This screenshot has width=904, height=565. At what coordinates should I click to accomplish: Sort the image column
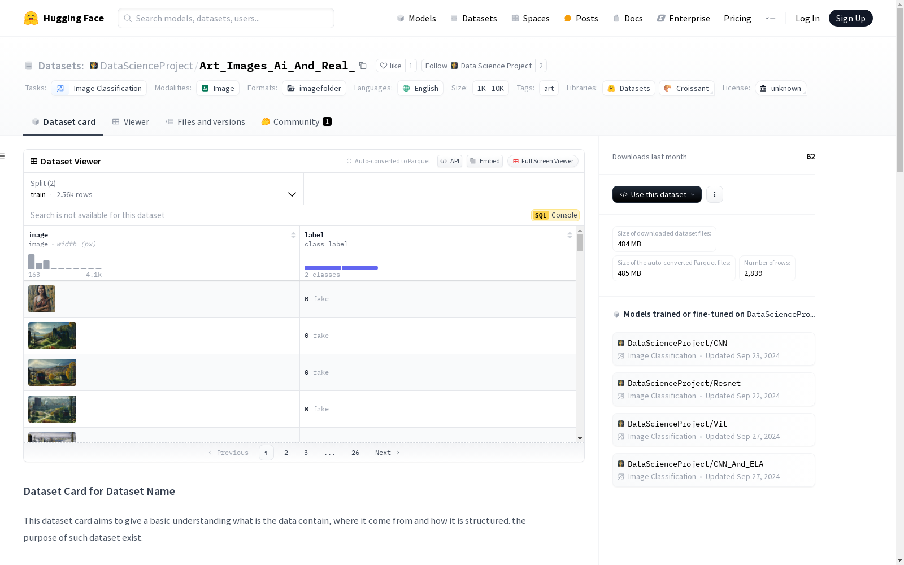tap(293, 235)
